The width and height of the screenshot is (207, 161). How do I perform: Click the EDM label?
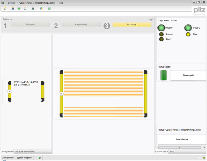tap(195, 34)
